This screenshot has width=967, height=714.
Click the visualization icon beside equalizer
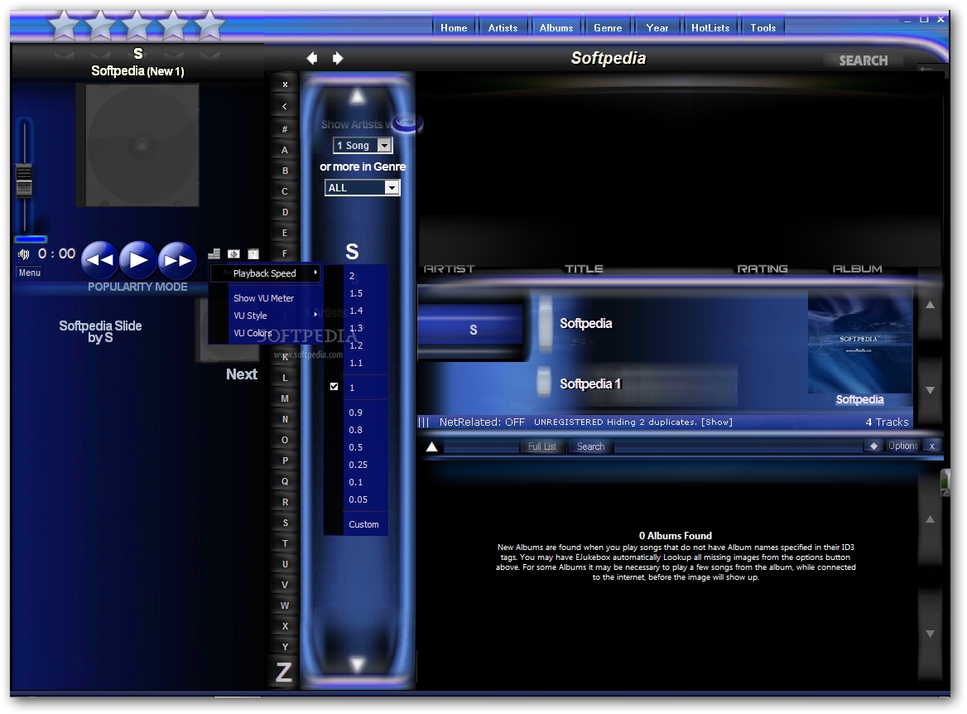click(233, 253)
